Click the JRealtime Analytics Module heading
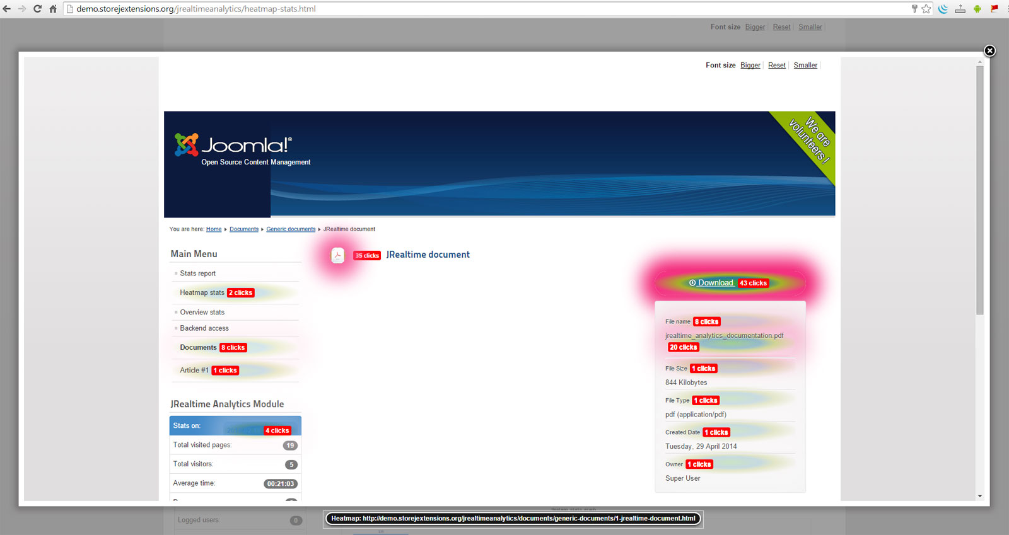The height and width of the screenshot is (535, 1009). point(227,404)
